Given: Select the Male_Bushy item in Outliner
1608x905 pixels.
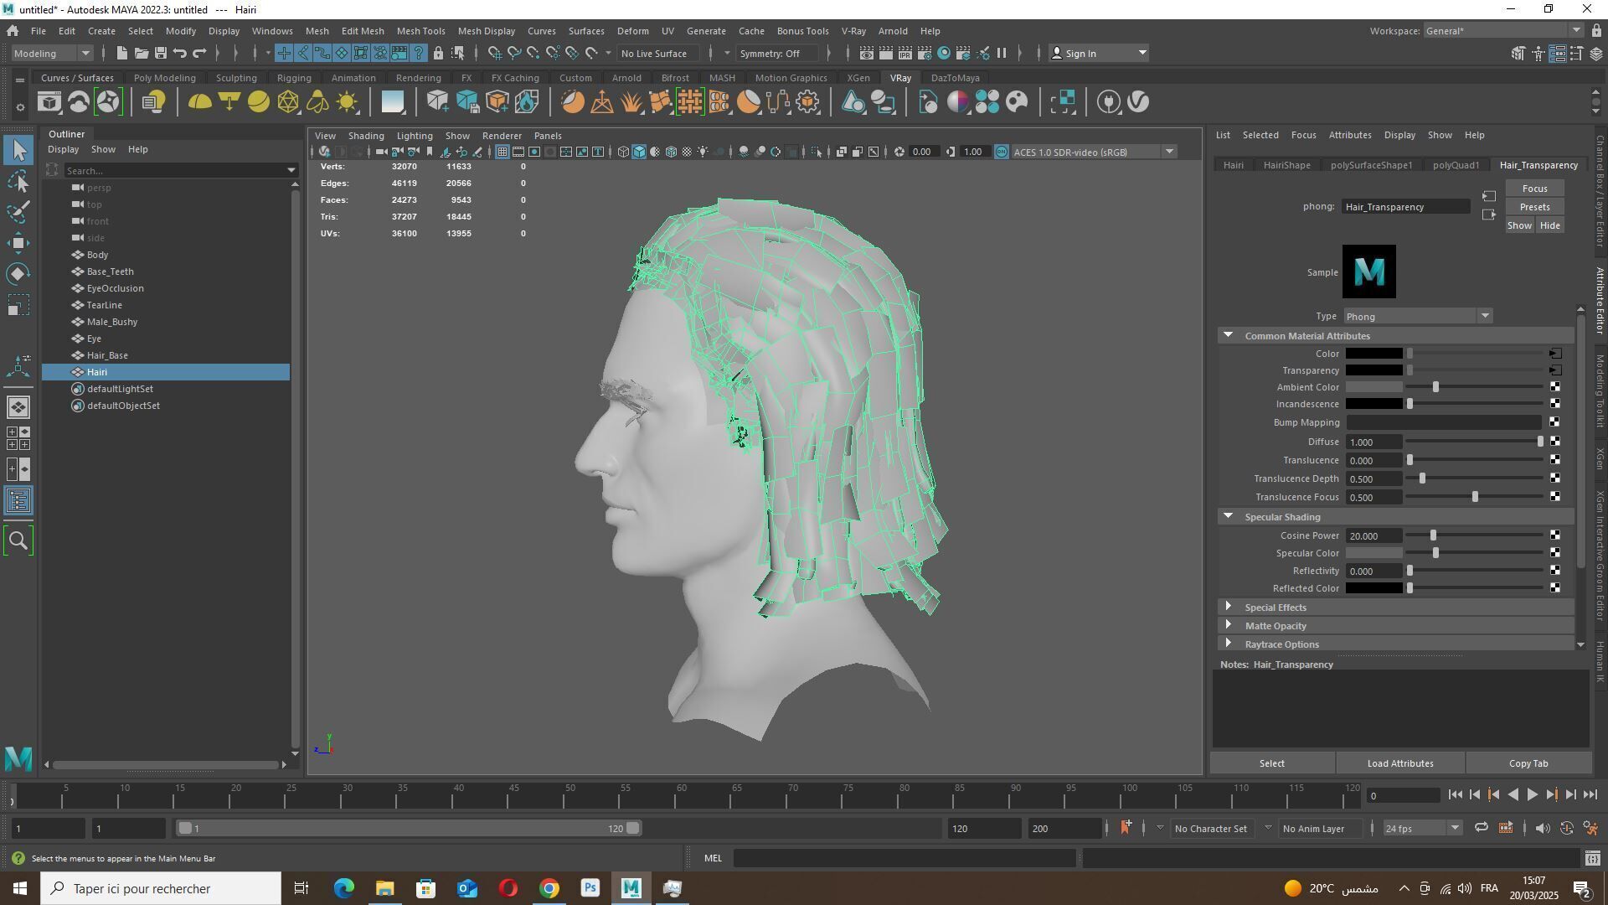Looking at the screenshot, I should click(x=112, y=322).
